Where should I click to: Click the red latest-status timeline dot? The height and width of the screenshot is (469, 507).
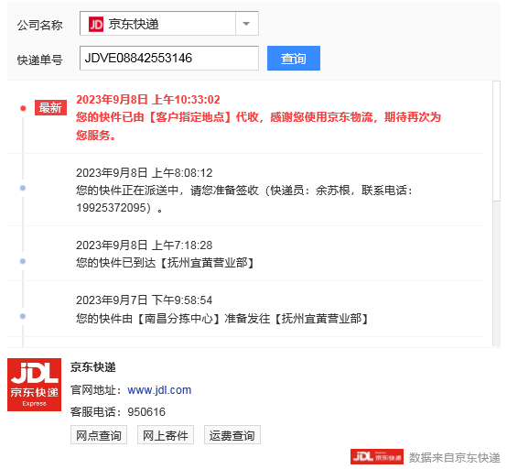point(23,108)
